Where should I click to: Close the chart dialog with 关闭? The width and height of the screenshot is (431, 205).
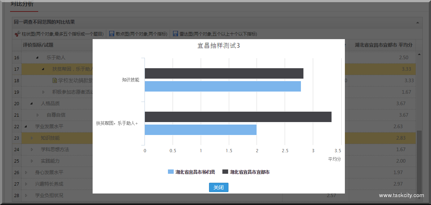[218, 187]
